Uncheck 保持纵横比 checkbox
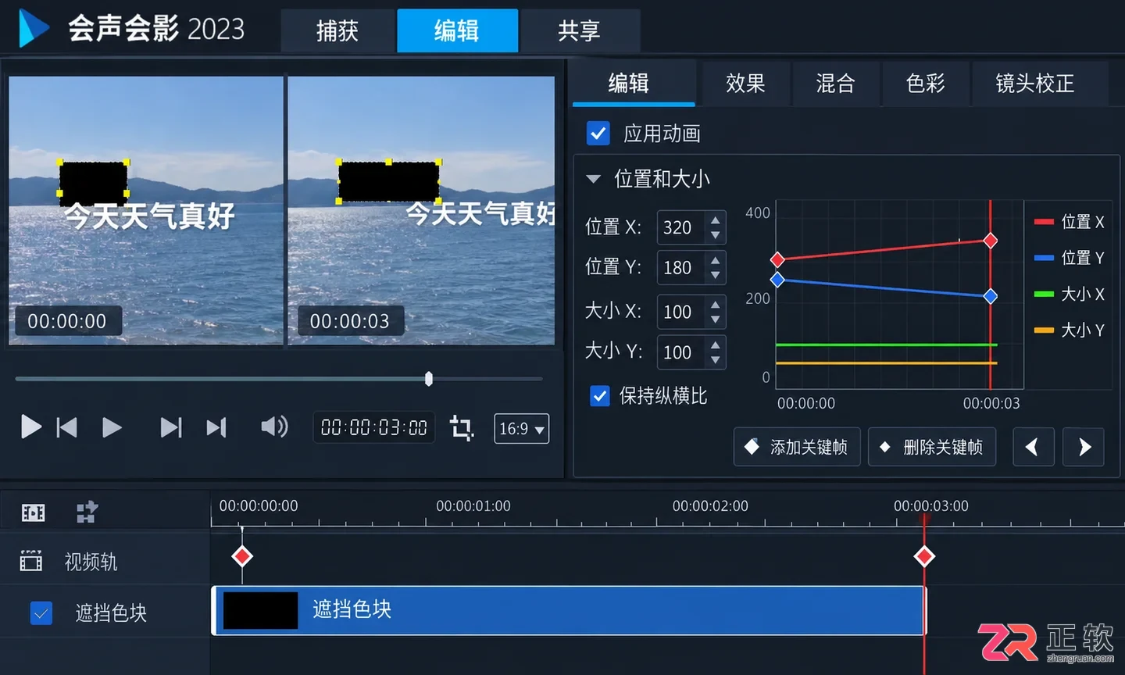The height and width of the screenshot is (675, 1125). pyautogui.click(x=599, y=396)
